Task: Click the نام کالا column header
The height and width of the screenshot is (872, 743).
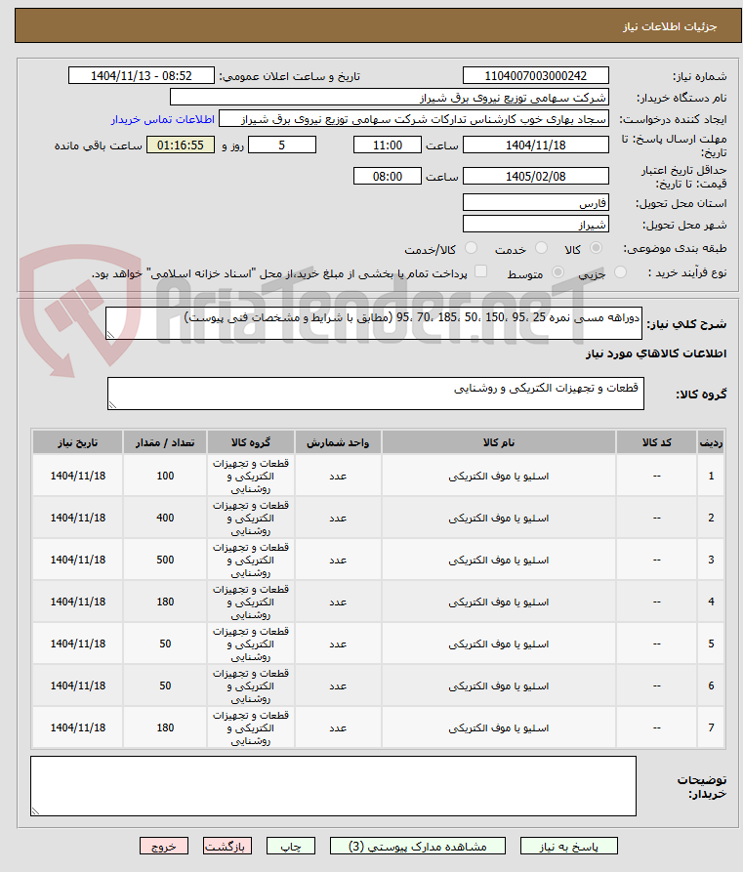Action: click(x=499, y=442)
